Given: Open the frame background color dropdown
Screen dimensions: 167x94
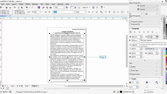Looking at the screenshot, I should coord(137,83).
